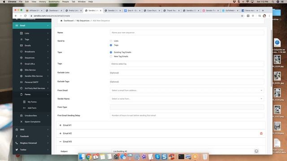Bookmark this page with the star icon
Screen dimensions: 287x161
(242, 16)
